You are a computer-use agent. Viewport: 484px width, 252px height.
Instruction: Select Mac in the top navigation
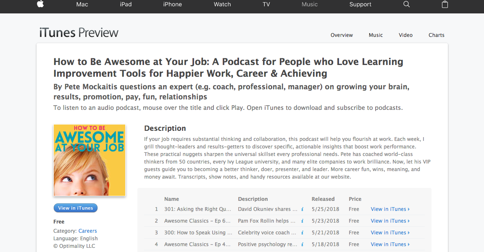82,4
